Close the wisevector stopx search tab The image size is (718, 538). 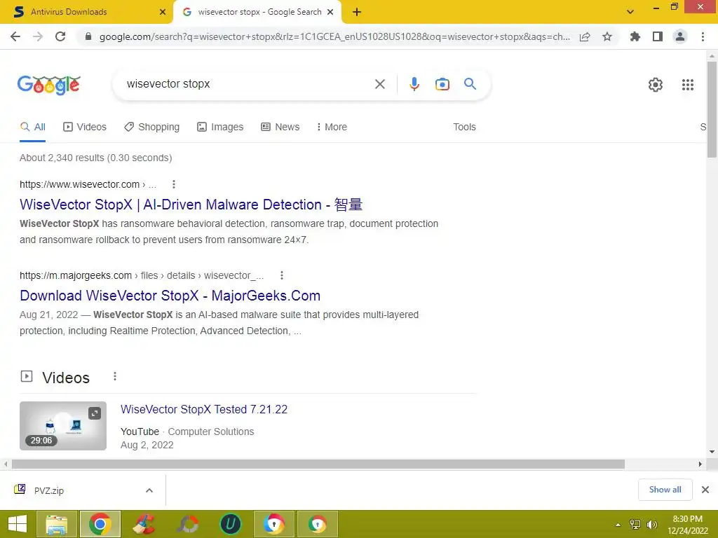point(330,13)
